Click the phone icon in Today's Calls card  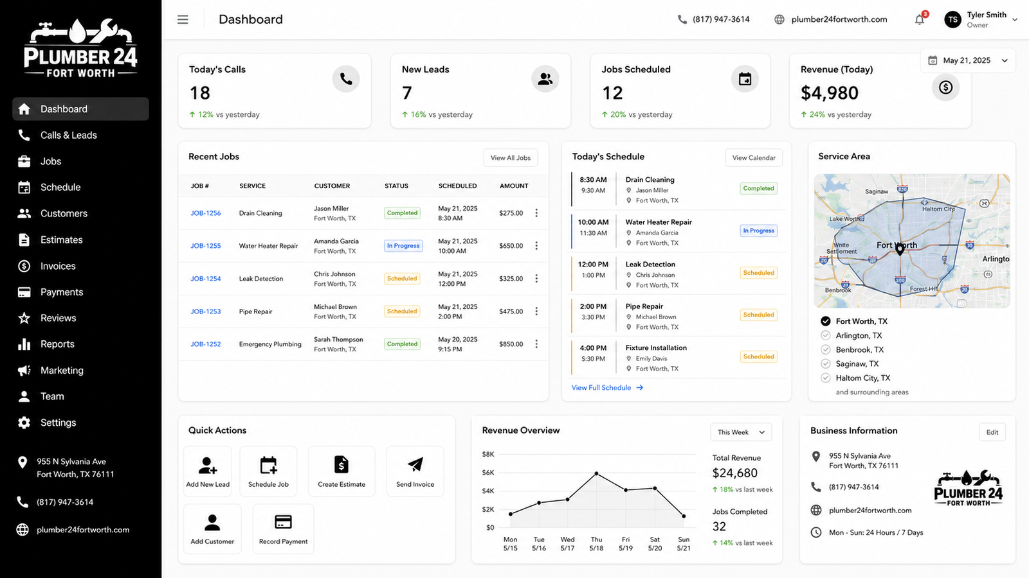click(x=346, y=79)
